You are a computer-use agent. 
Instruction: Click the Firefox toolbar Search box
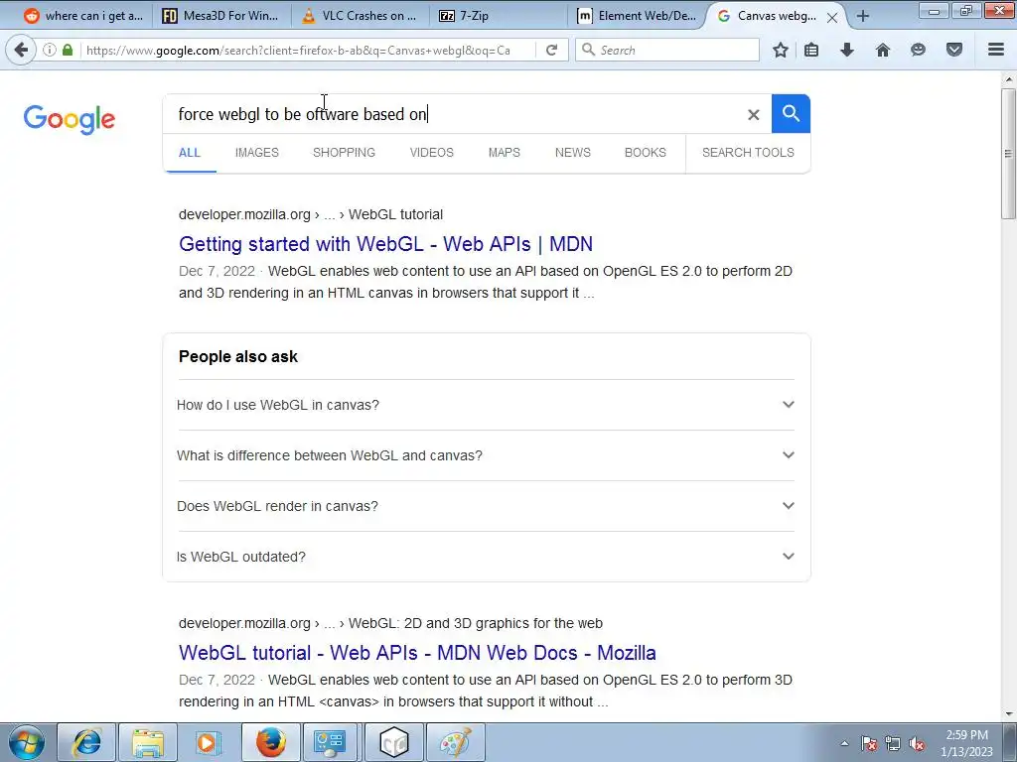(x=666, y=50)
